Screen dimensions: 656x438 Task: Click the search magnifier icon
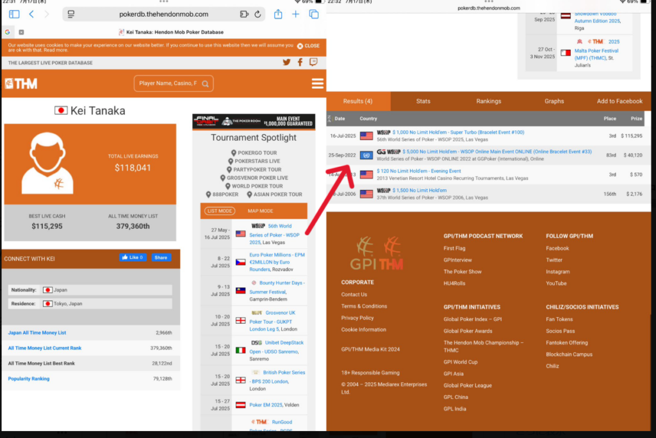[206, 84]
